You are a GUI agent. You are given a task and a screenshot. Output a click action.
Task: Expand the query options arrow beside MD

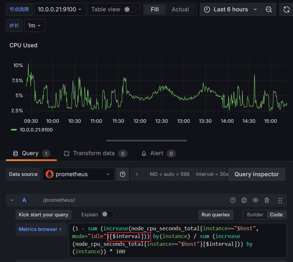[137, 174]
